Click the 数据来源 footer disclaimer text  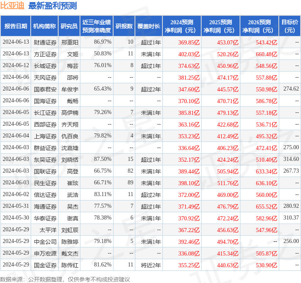pyautogui.click(x=65, y=279)
